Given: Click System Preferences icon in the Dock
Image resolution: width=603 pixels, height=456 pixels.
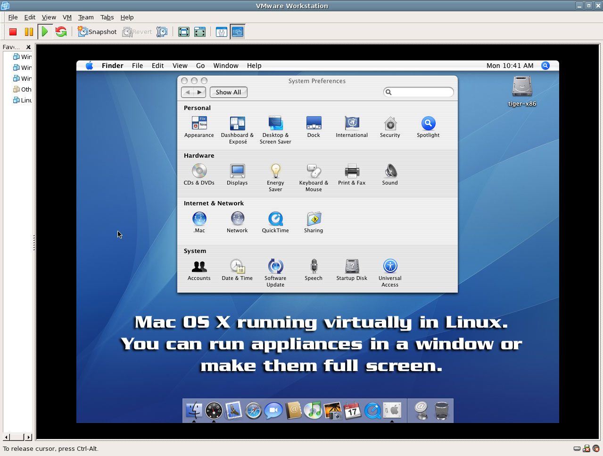Looking at the screenshot, I should coord(392,410).
